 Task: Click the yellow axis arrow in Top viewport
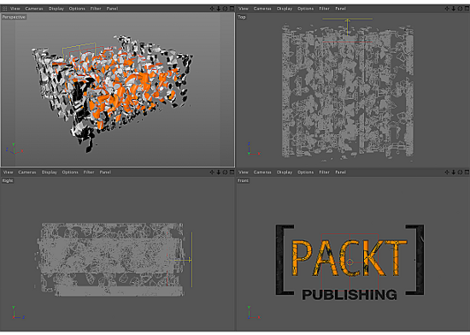[348, 26]
